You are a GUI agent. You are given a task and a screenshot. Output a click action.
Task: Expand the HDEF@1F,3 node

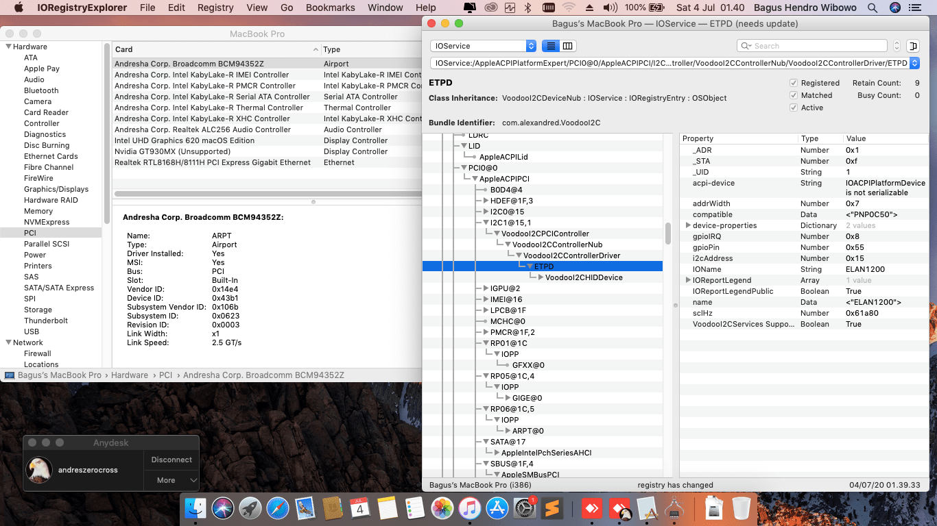point(486,201)
